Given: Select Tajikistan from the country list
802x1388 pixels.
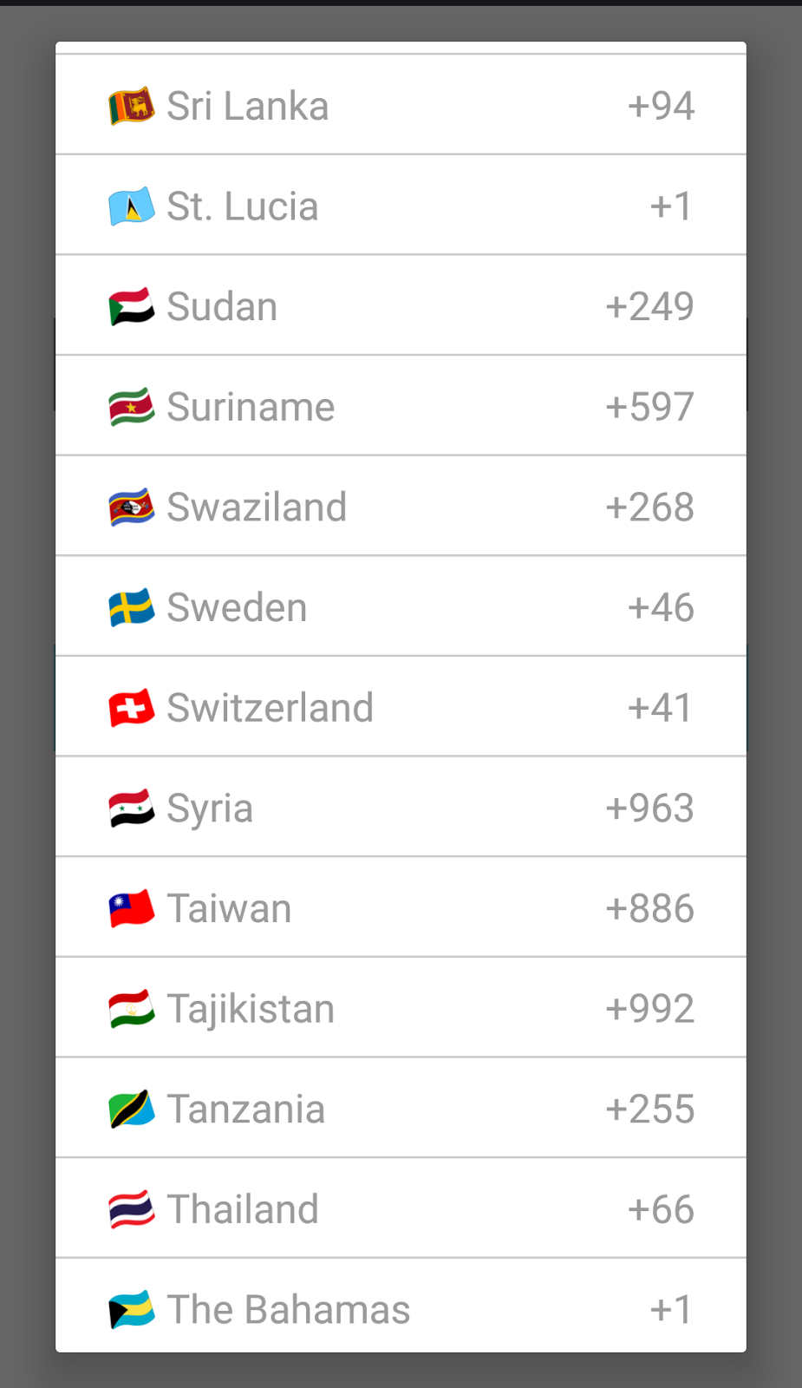Looking at the screenshot, I should pyautogui.click(x=401, y=1007).
